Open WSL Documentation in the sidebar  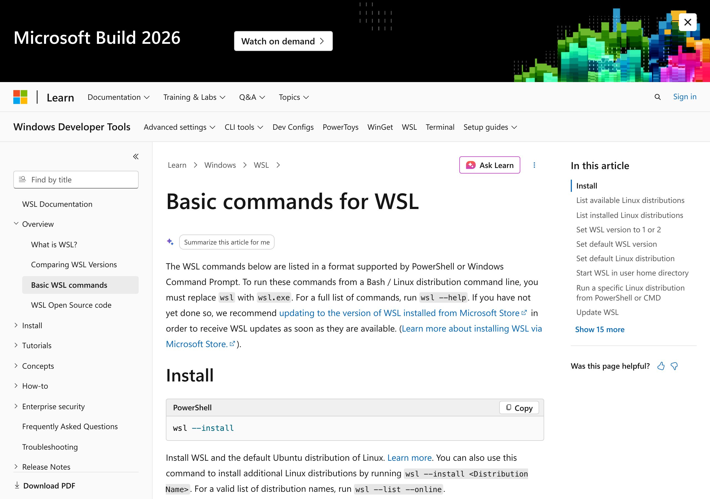click(x=57, y=204)
